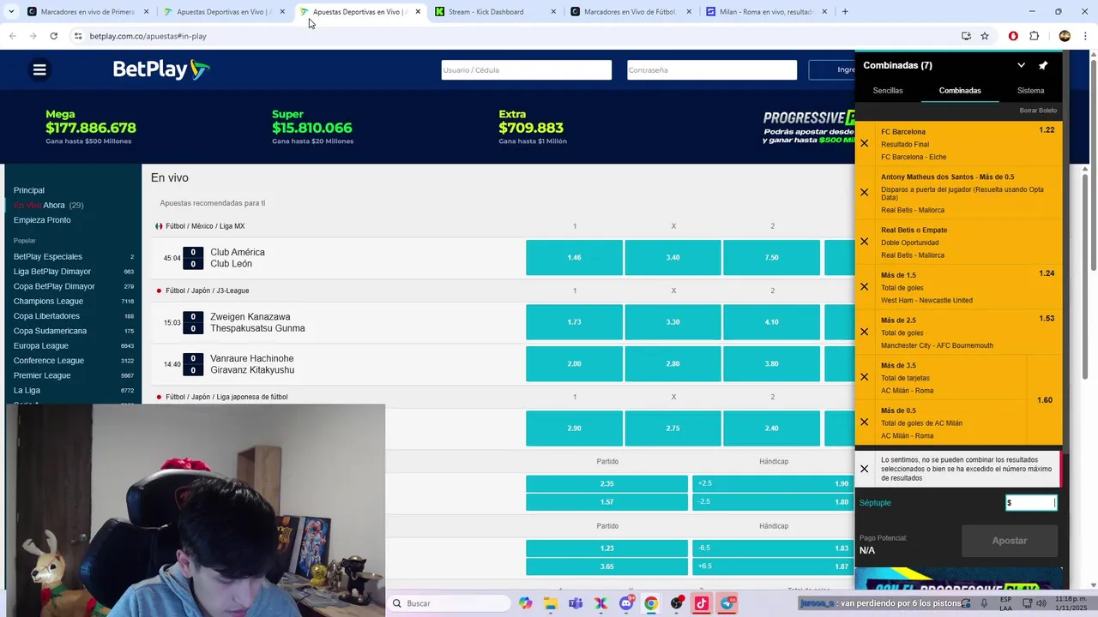The image size is (1098, 617).
Task: Open Google Chrome in taskbar
Action: click(x=651, y=603)
